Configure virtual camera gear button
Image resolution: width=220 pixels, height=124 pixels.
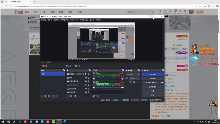click(162, 83)
